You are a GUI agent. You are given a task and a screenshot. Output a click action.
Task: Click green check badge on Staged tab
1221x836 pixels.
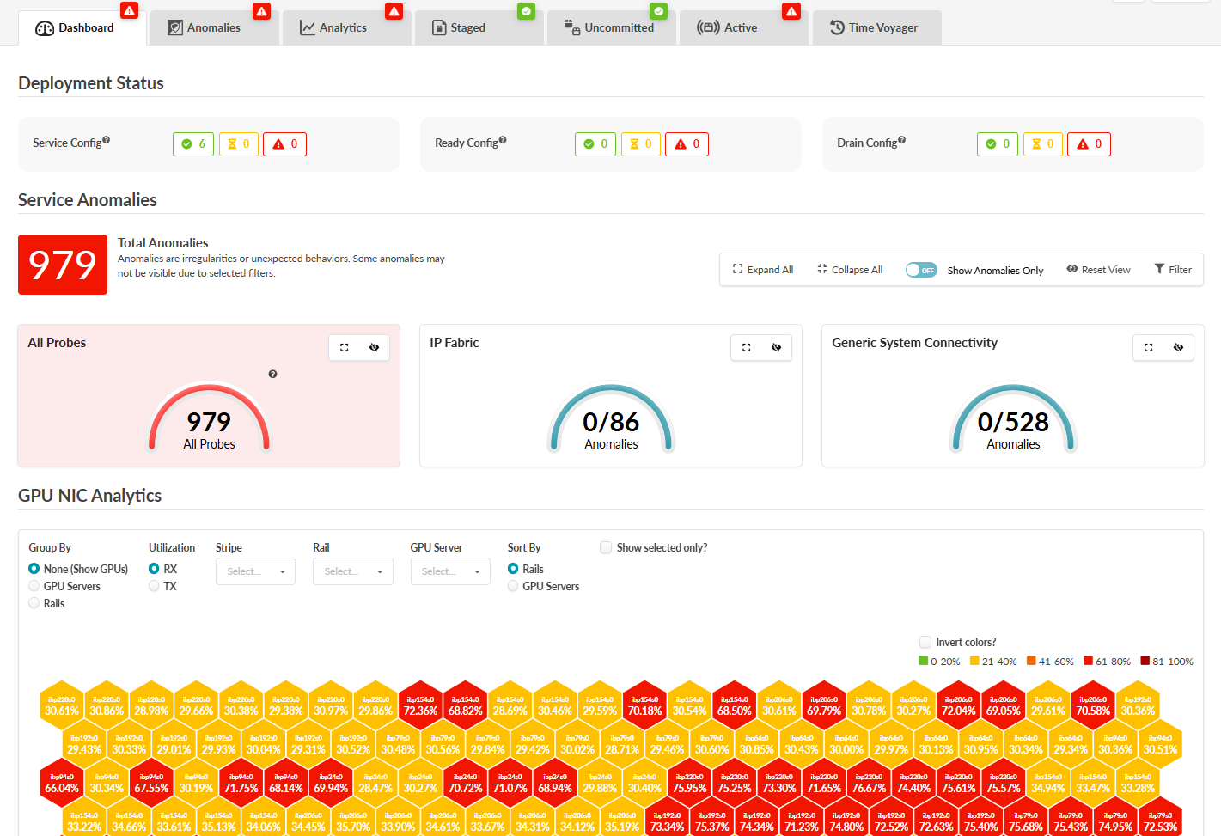tap(526, 11)
